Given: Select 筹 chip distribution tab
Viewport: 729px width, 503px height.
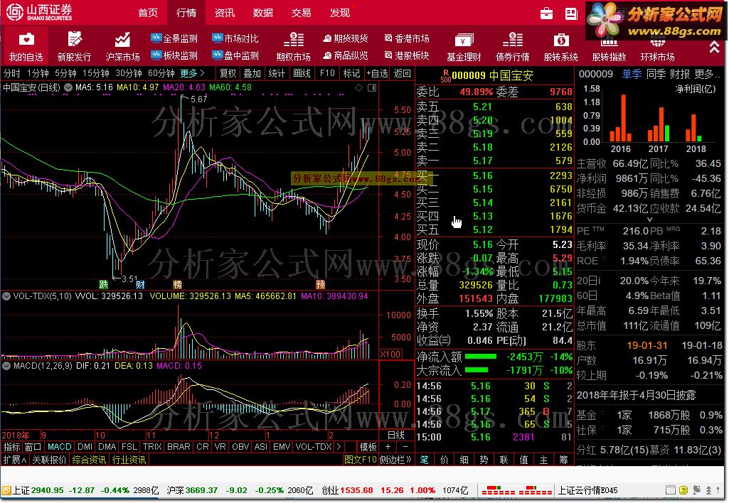Looking at the screenshot, I should (x=563, y=460).
